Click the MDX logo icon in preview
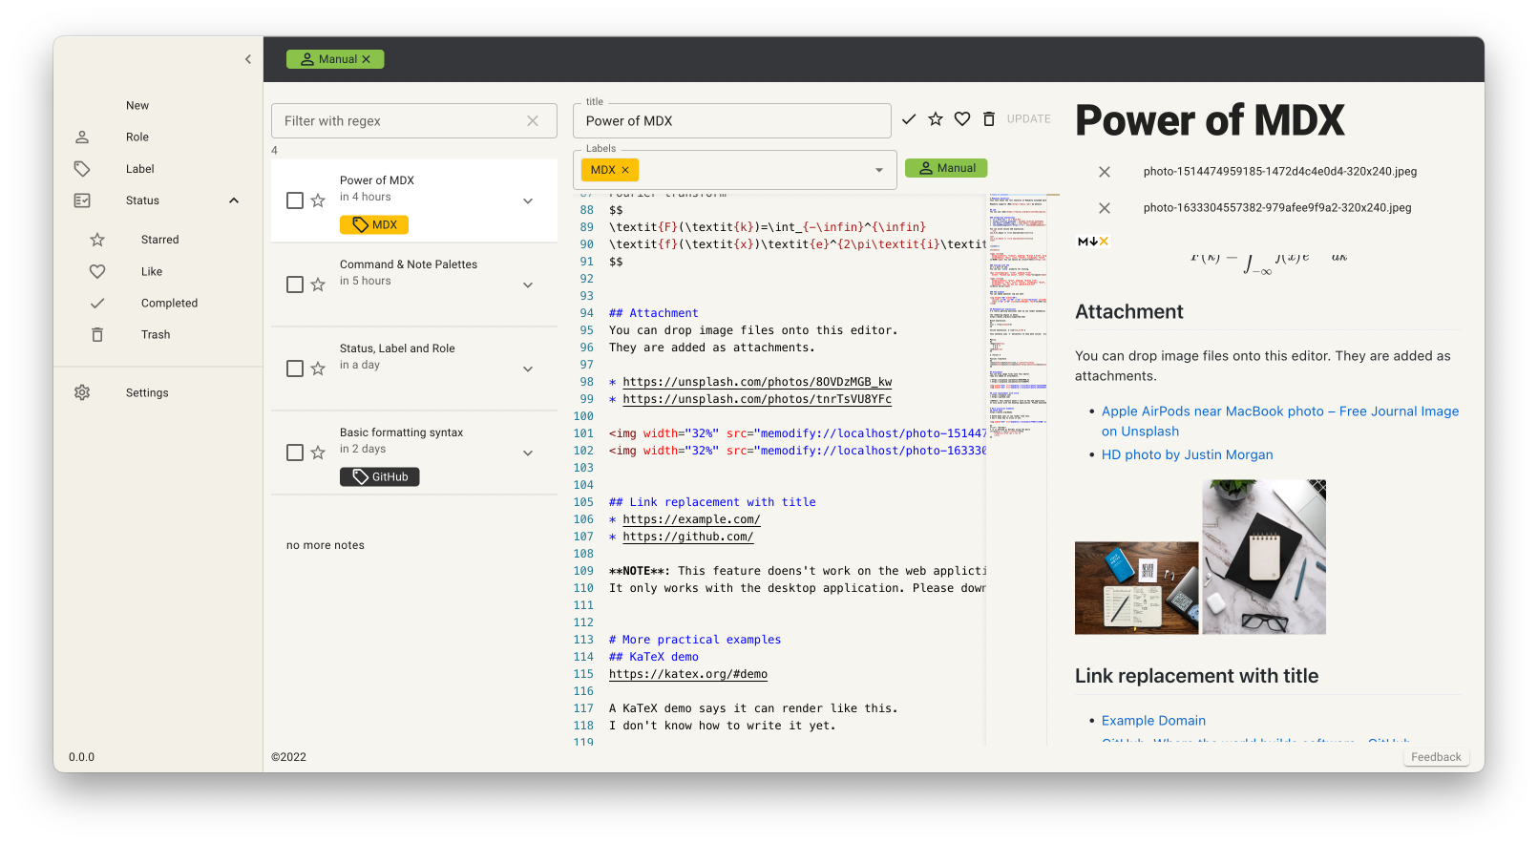Viewport: 1538px width, 843px height. click(1093, 242)
